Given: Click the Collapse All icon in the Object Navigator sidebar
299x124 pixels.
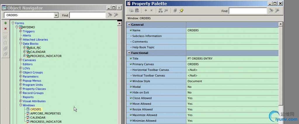Looking at the screenshot, I should pyautogui.click(x=6, y=55).
